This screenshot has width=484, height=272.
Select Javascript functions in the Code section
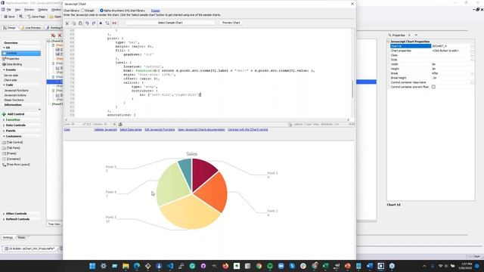[16, 91]
